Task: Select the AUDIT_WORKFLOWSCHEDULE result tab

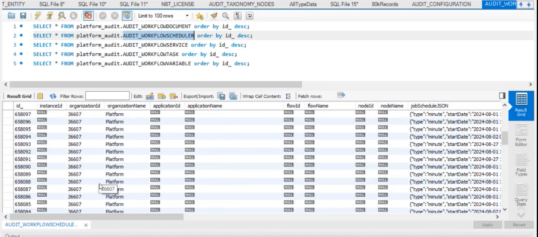Action: [x=42, y=225]
